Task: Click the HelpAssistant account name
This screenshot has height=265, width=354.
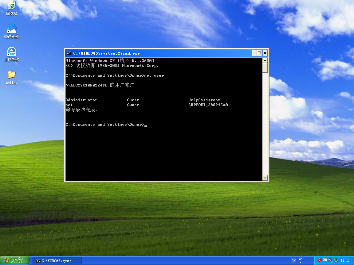Action: tap(204, 100)
